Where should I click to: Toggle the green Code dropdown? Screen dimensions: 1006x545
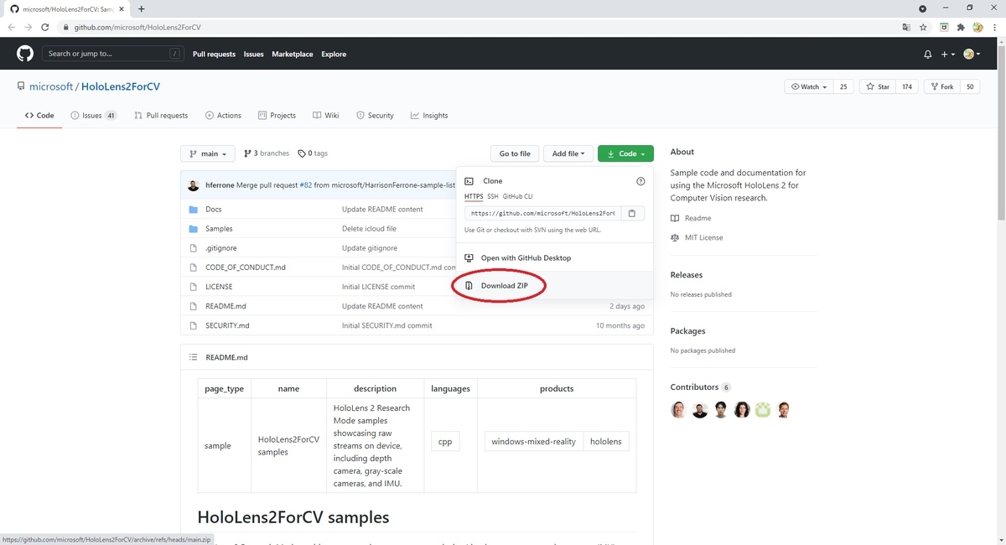(625, 153)
